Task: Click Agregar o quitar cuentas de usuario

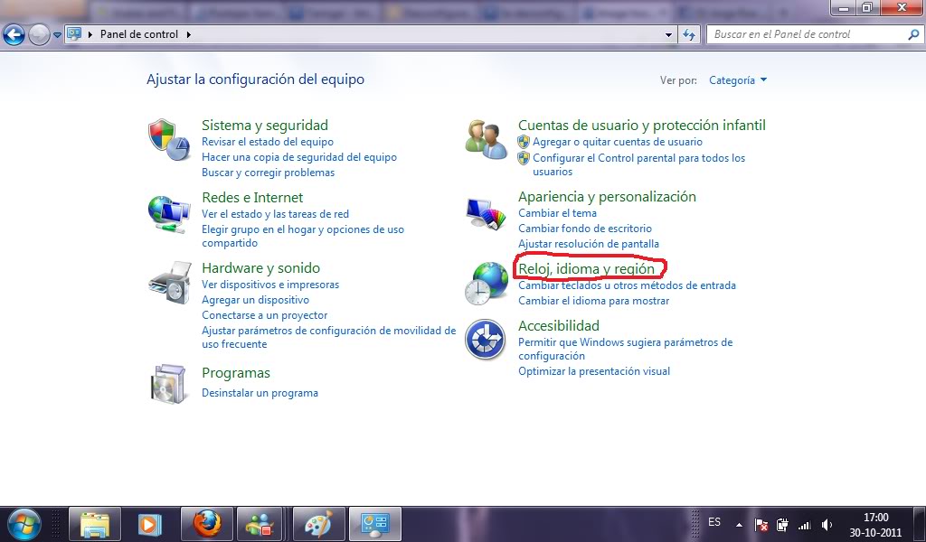Action: pos(618,142)
